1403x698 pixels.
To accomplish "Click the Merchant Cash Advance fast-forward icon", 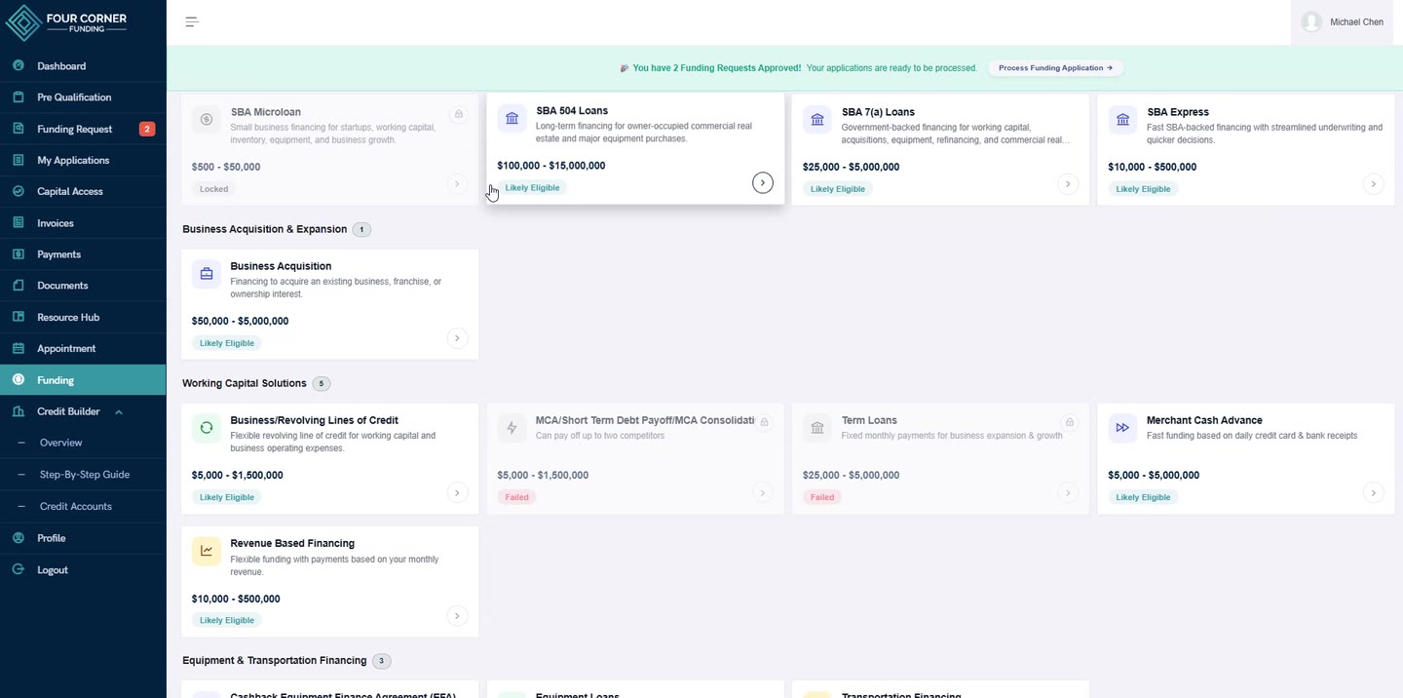I will 1122,428.
